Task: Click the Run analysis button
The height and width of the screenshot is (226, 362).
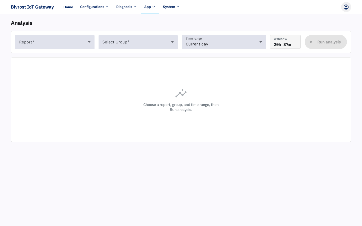Action: tap(326, 42)
